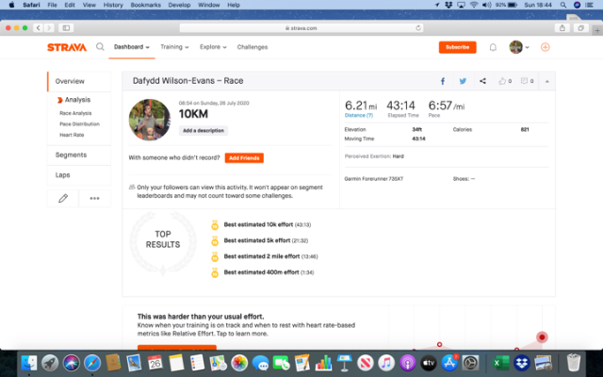Open the notifications bell
This screenshot has width=603, height=377.
(x=493, y=47)
